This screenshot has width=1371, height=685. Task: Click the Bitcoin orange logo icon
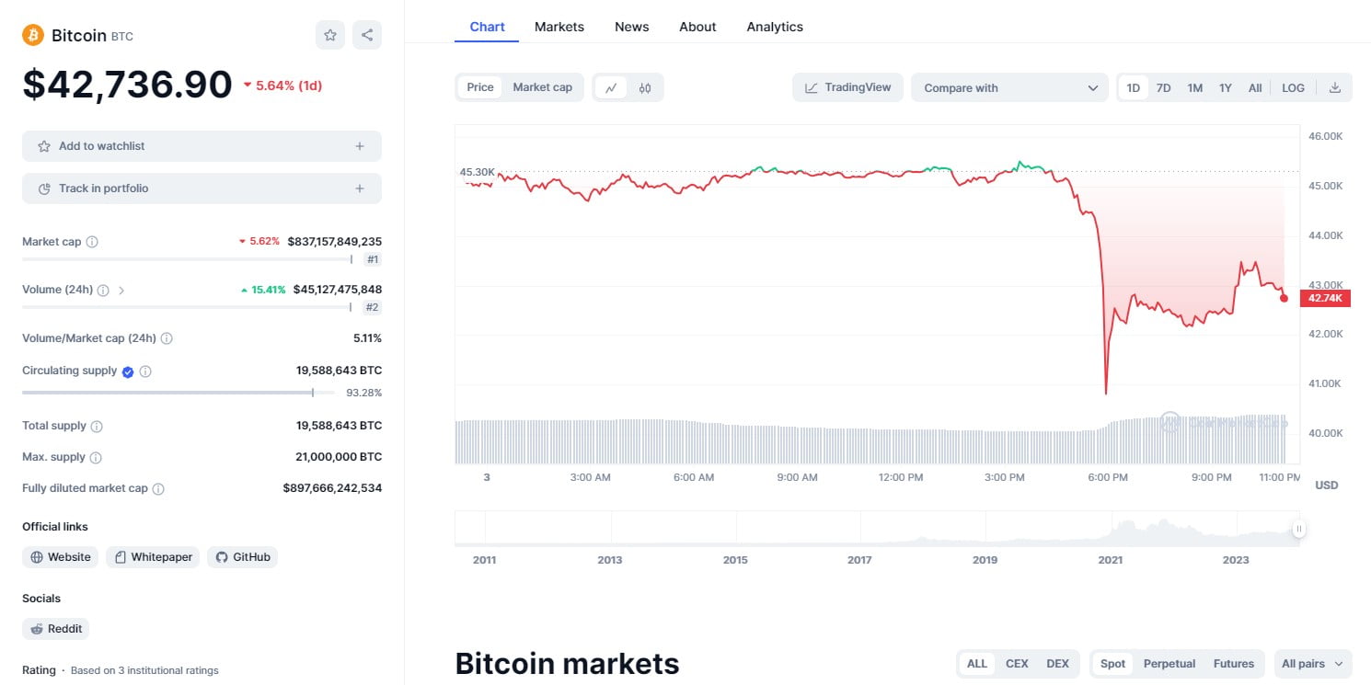pos(33,35)
